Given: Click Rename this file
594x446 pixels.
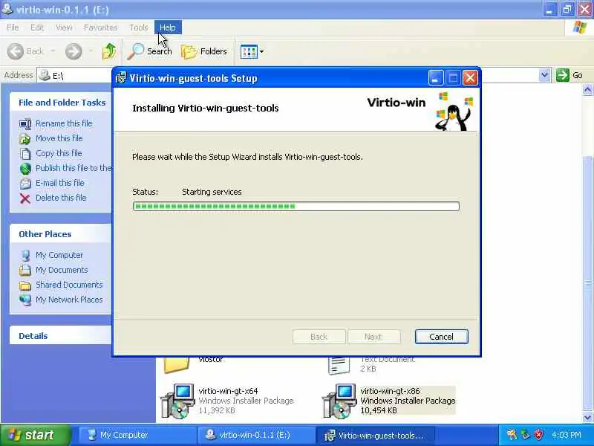Looking at the screenshot, I should (x=64, y=123).
